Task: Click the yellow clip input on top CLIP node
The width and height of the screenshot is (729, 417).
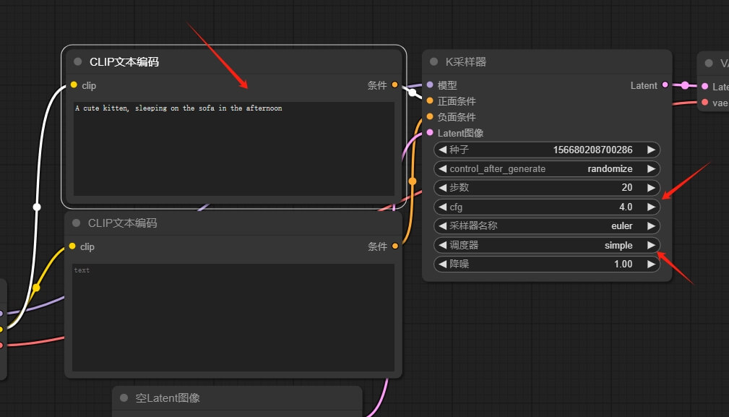Action: point(74,85)
